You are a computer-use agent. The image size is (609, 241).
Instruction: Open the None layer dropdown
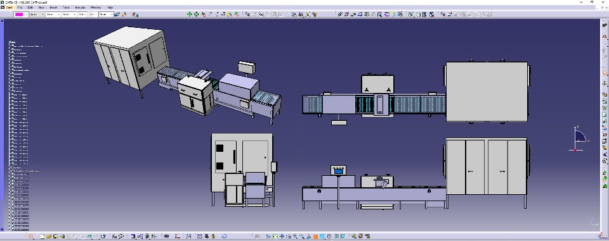(106, 15)
